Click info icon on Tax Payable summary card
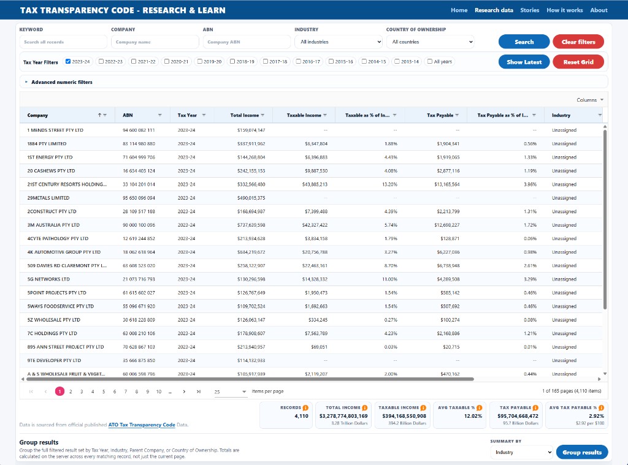Viewport: 628px width, 465px height. [x=535, y=407]
